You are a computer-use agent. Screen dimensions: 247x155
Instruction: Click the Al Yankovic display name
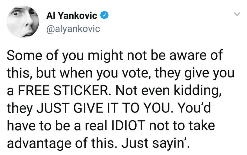coord(72,16)
